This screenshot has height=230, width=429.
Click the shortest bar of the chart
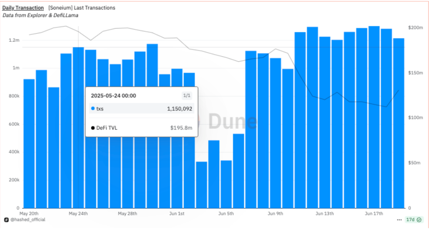pos(201,185)
